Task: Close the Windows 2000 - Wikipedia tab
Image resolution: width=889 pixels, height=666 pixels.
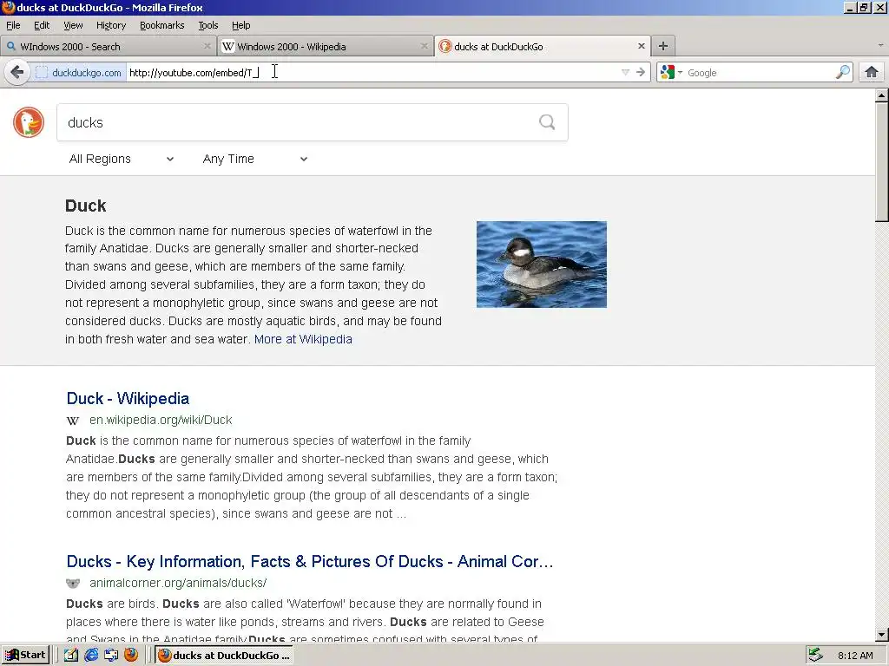Action: pos(424,47)
